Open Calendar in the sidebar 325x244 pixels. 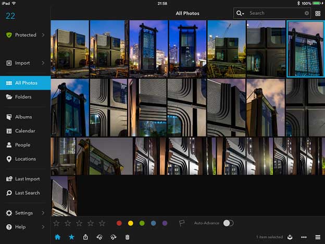(26, 131)
